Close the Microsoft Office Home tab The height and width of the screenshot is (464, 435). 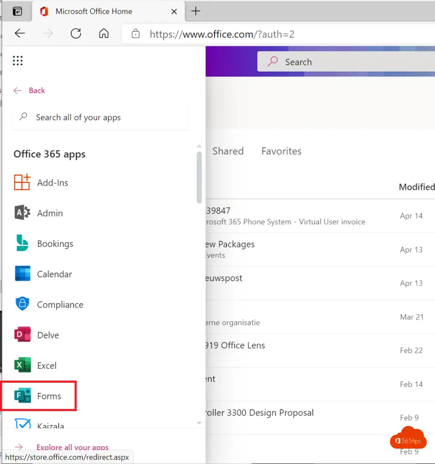(x=174, y=11)
